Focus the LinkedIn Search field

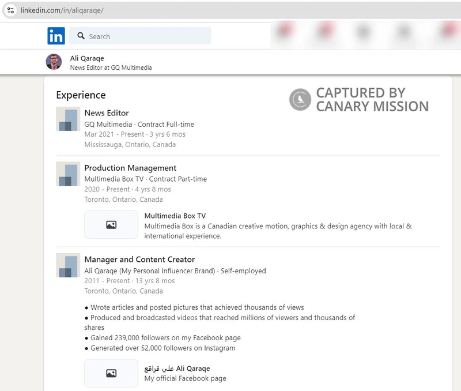click(140, 36)
